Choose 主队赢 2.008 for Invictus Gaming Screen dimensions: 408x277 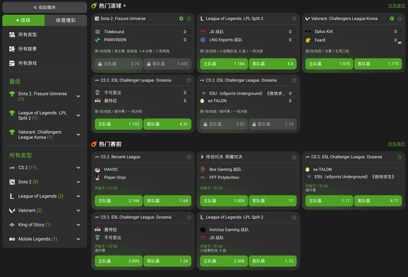pyautogui.click(x=224, y=261)
